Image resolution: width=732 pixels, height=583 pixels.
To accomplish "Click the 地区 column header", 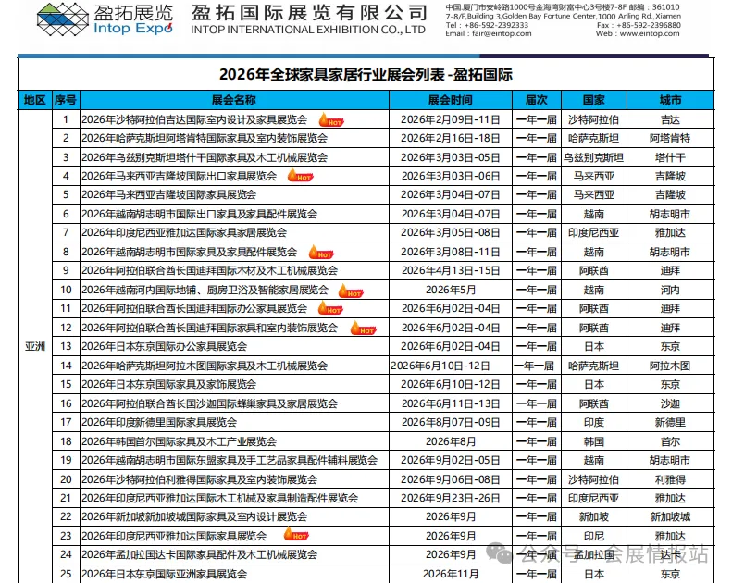I will tap(35, 100).
